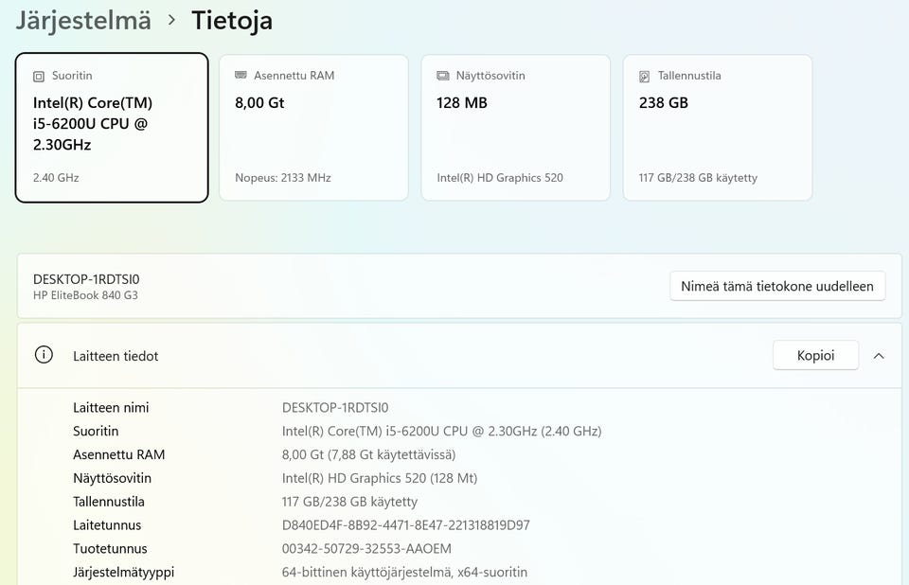Select the Suoritin processor card

coord(112,128)
